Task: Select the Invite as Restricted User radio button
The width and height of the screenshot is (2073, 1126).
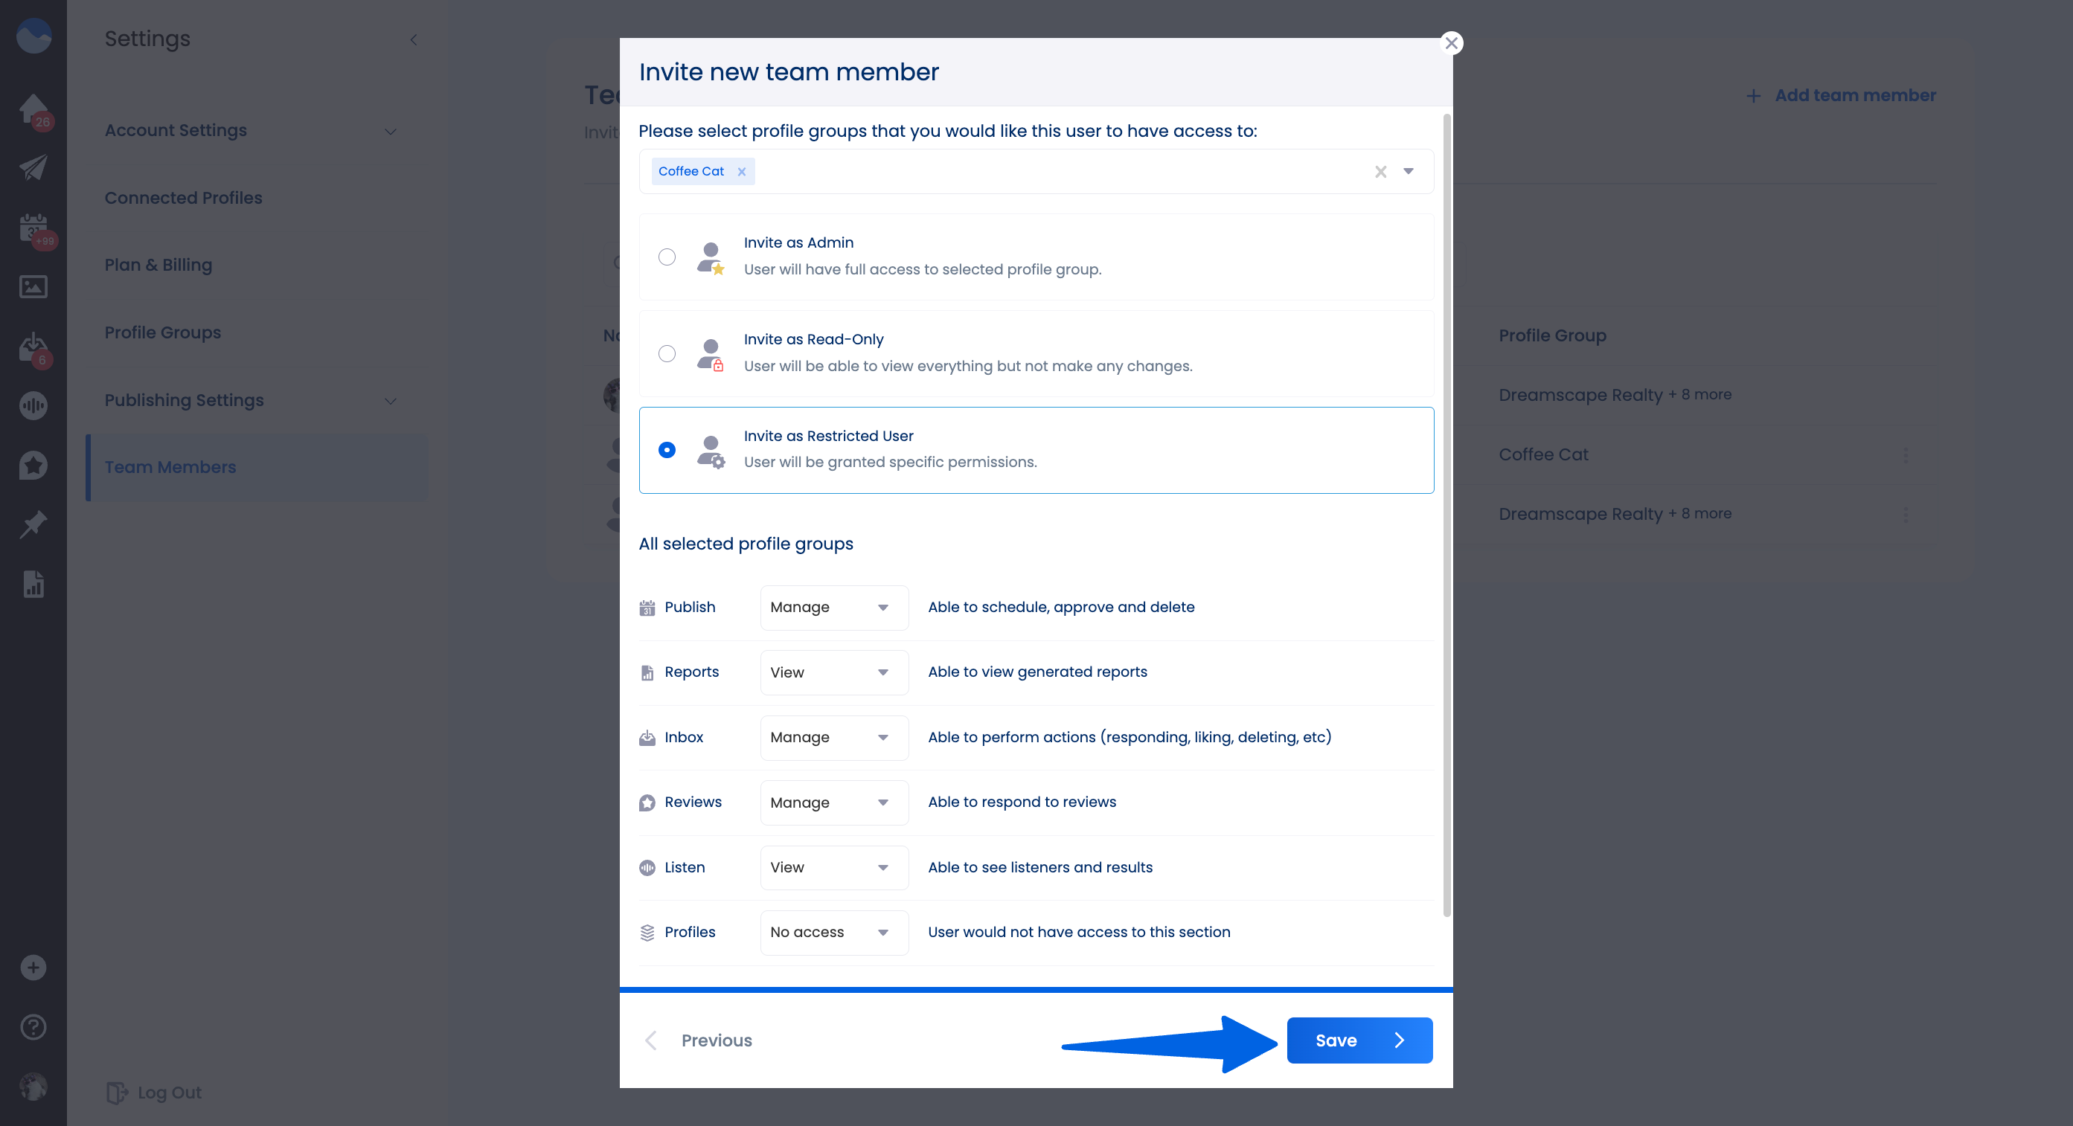Action: [x=667, y=451]
